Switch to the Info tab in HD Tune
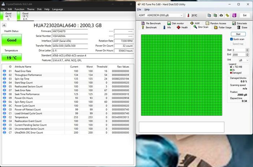253x167 pixels. (167, 27)
